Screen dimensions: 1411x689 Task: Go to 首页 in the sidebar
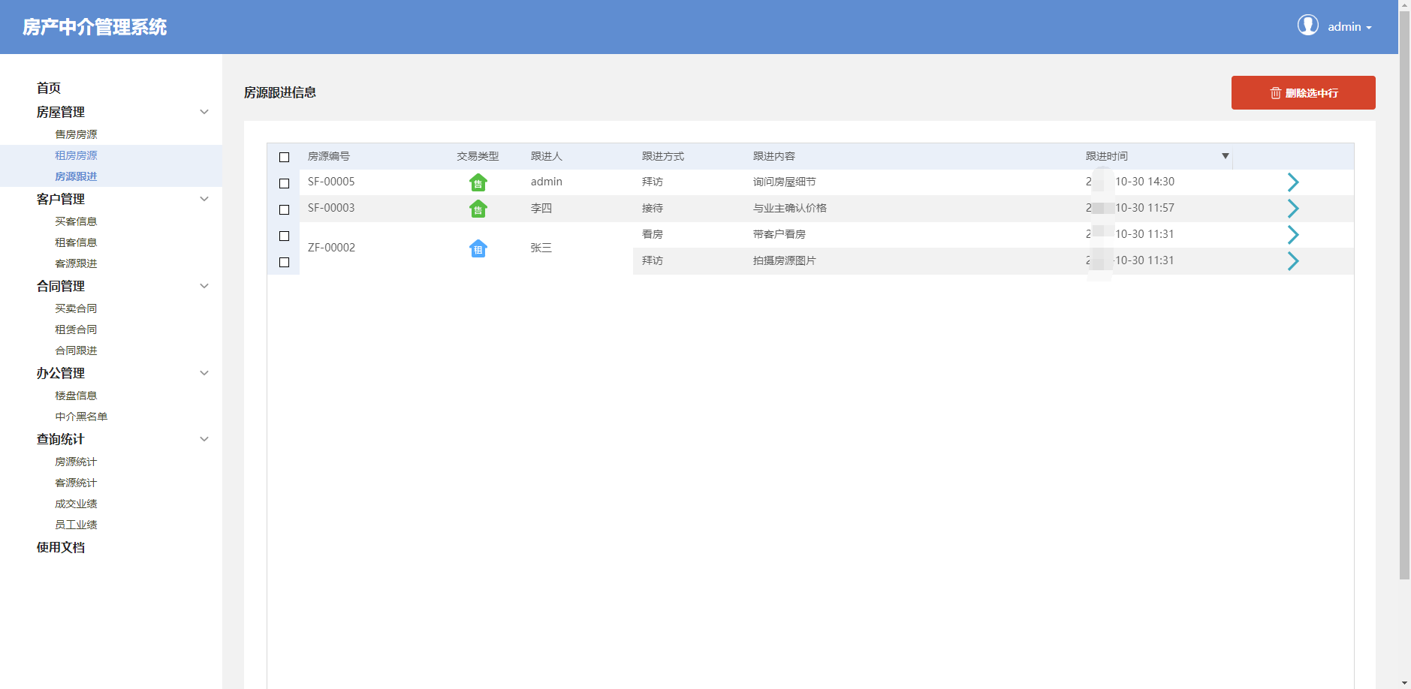[49, 88]
